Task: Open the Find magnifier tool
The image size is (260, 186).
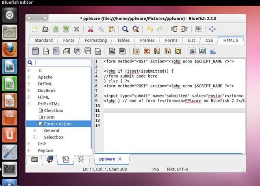Action: click(125, 29)
